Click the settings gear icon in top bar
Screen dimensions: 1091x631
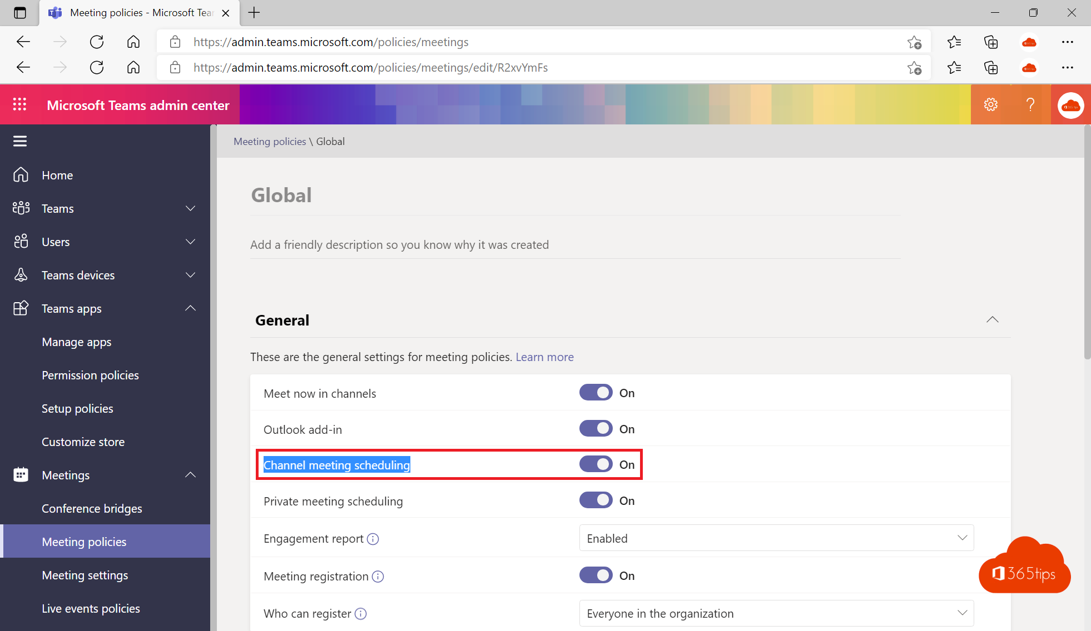[x=991, y=104]
